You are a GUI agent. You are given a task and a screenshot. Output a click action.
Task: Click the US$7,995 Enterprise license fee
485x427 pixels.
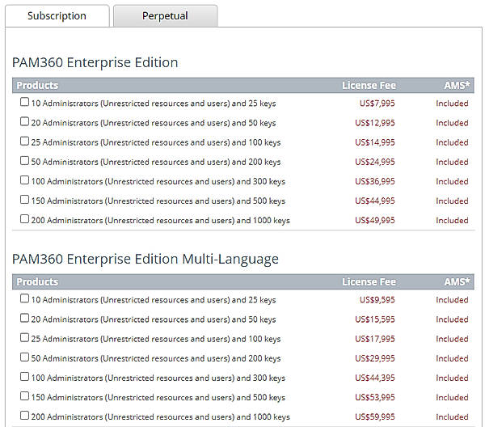[377, 104]
